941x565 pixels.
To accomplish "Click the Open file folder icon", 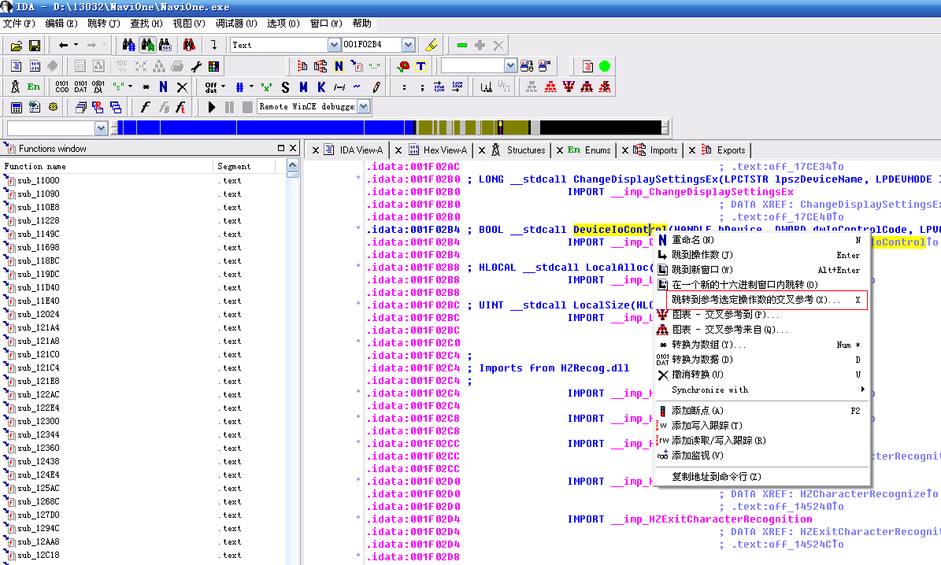I will click(x=17, y=45).
